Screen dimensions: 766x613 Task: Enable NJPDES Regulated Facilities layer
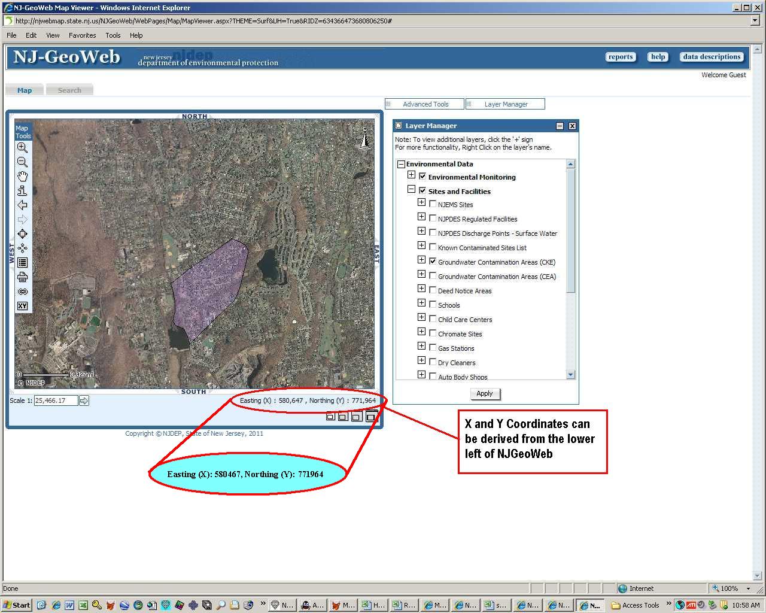coord(433,219)
